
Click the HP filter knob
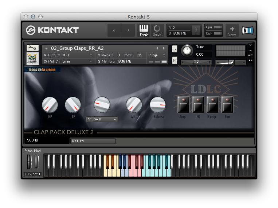click(x=50, y=105)
